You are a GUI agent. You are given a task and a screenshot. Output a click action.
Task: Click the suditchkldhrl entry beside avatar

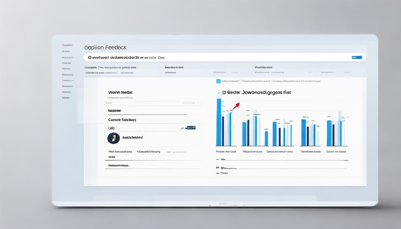pos(132,137)
